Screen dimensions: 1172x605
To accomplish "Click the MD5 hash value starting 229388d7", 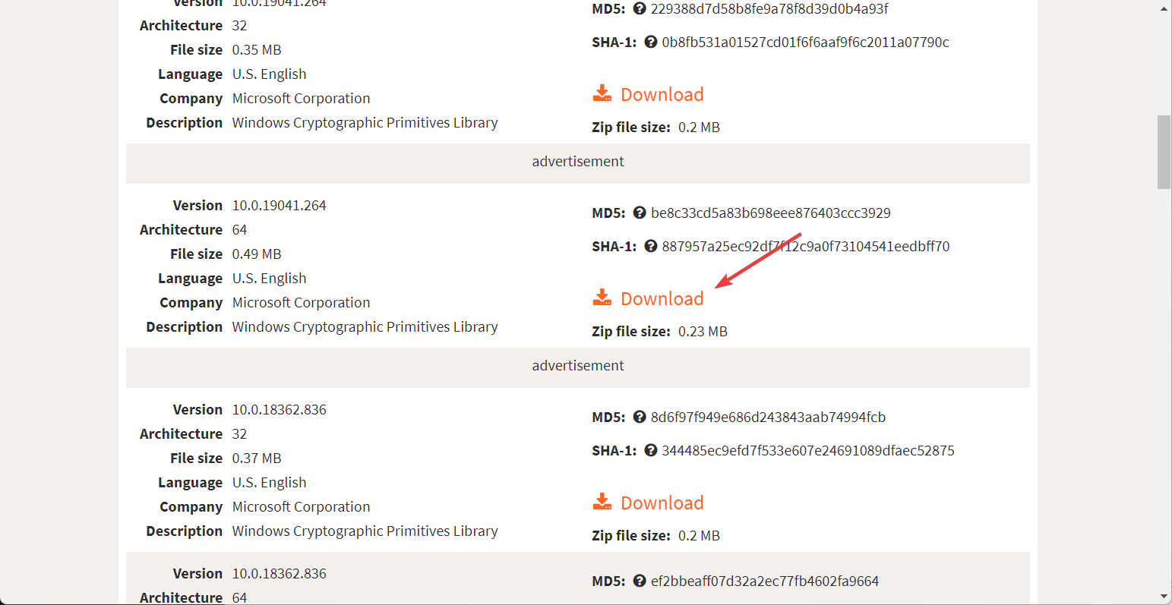I will [769, 9].
